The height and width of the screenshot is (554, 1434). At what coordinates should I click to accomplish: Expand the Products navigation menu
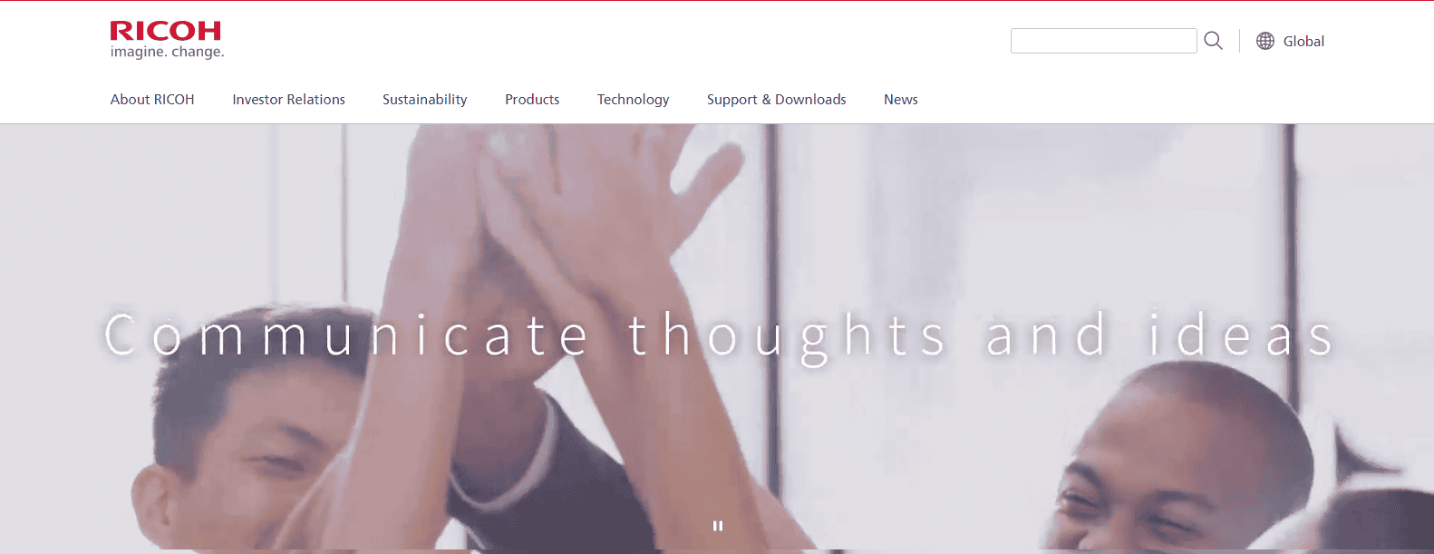coord(532,100)
